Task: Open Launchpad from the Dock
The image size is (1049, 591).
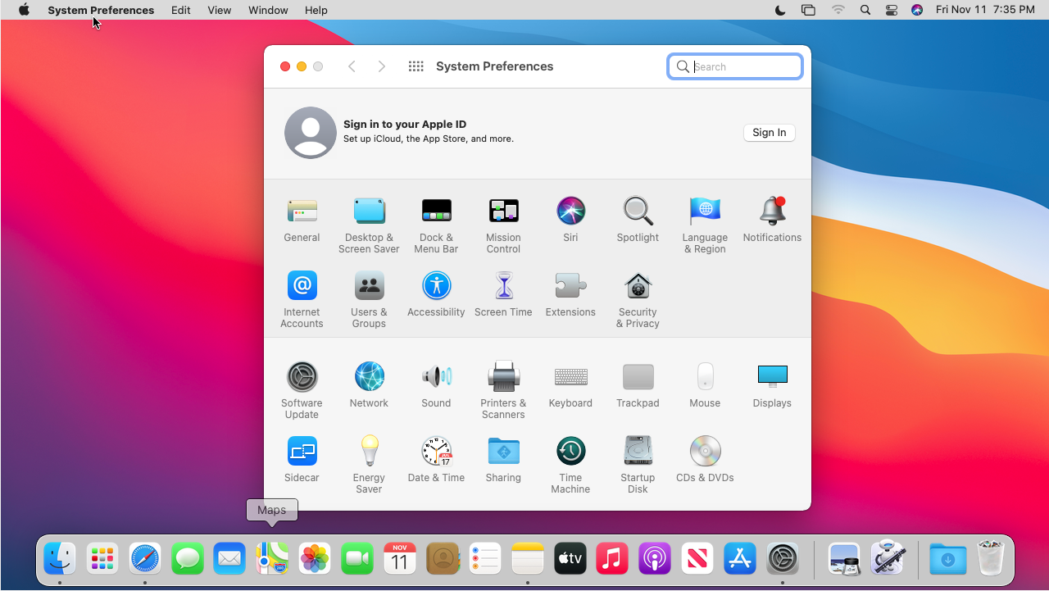Action: (102, 558)
